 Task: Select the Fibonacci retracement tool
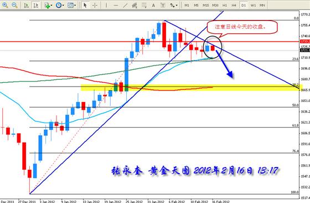point(144,6)
